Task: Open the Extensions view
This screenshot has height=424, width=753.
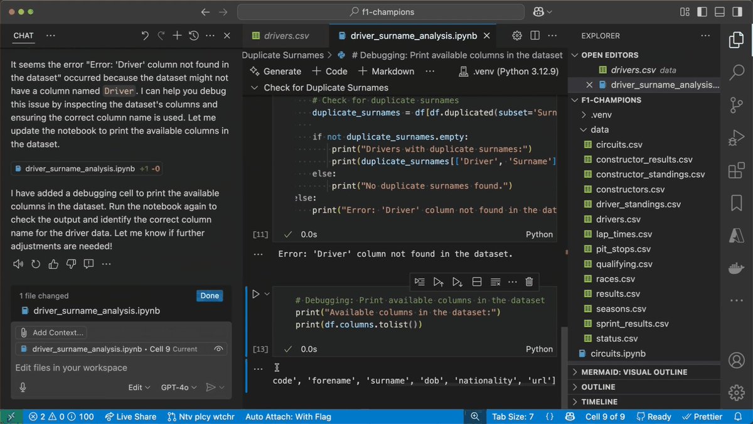Action: coord(736,170)
